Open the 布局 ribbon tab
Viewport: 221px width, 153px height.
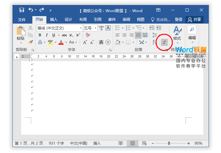tap(83, 20)
